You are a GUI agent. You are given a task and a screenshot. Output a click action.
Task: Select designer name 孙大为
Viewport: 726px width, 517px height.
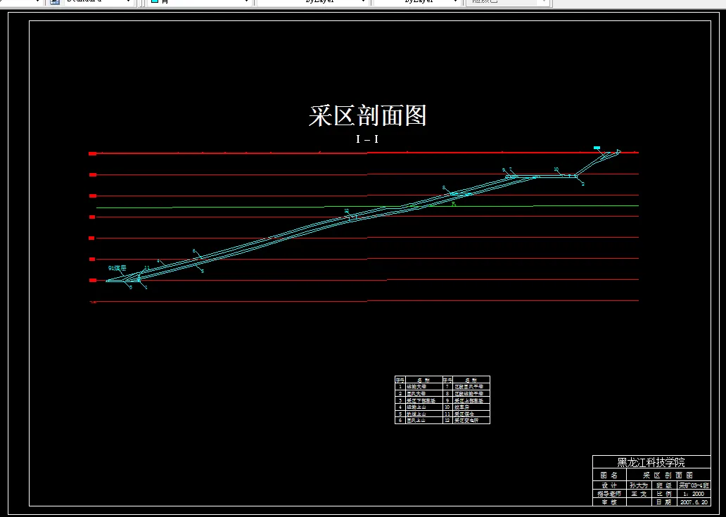pos(639,485)
